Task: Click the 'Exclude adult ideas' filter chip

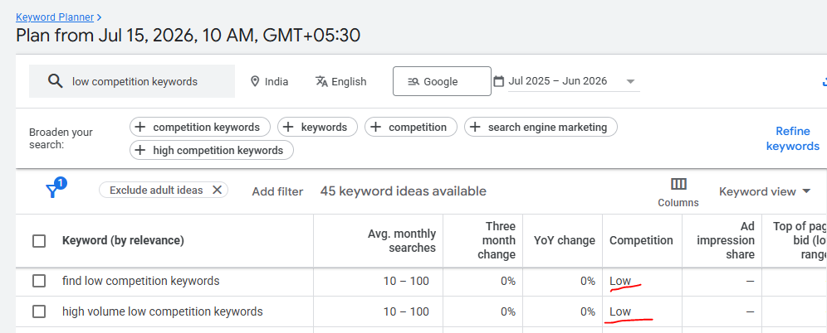Action: click(164, 190)
